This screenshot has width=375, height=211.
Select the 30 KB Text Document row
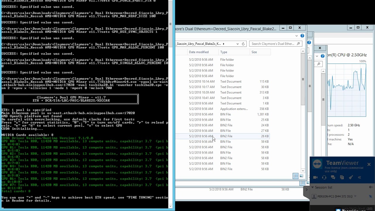pos(223,87)
